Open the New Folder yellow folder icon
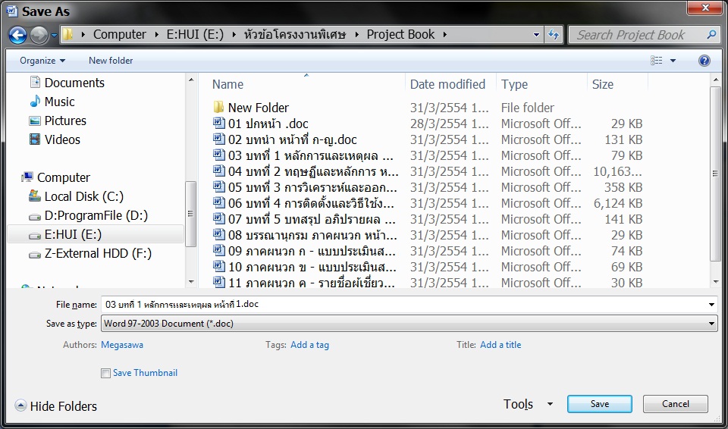 218,108
